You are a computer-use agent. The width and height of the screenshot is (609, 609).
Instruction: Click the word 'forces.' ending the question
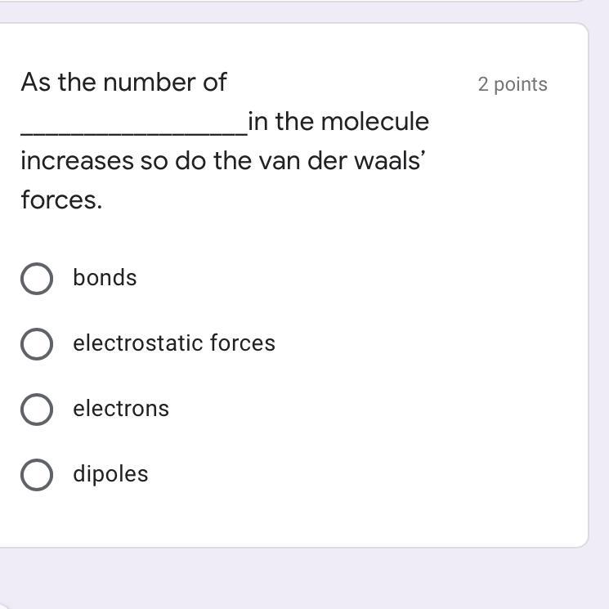coord(61,200)
